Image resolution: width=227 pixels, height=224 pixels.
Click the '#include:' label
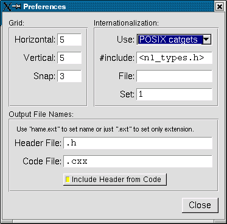pos(117,58)
